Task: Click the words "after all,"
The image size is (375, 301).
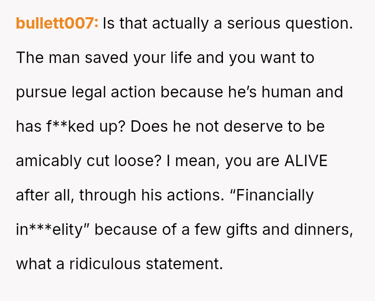Action: click(44, 195)
